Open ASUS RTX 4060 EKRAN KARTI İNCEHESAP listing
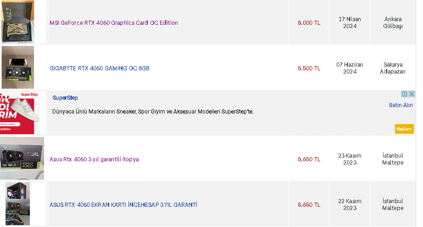Screen dimensions: 423x227 pyautogui.click(x=123, y=205)
